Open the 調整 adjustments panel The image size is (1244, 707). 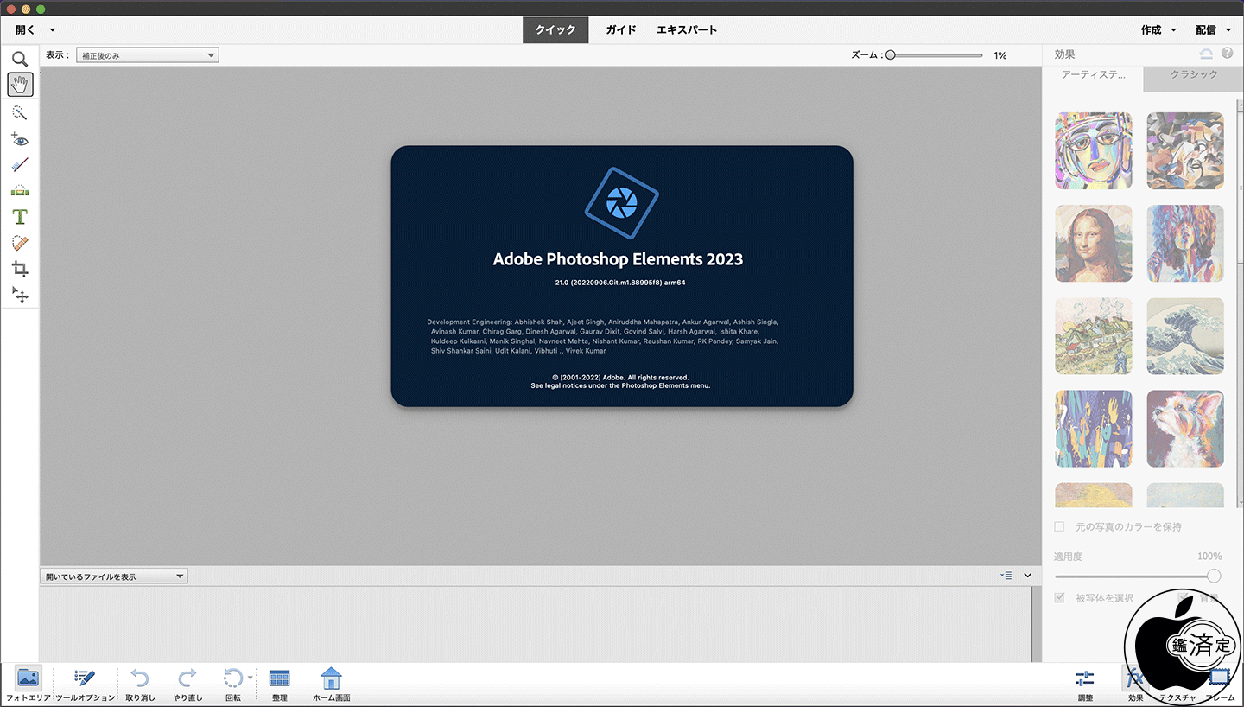(1084, 683)
